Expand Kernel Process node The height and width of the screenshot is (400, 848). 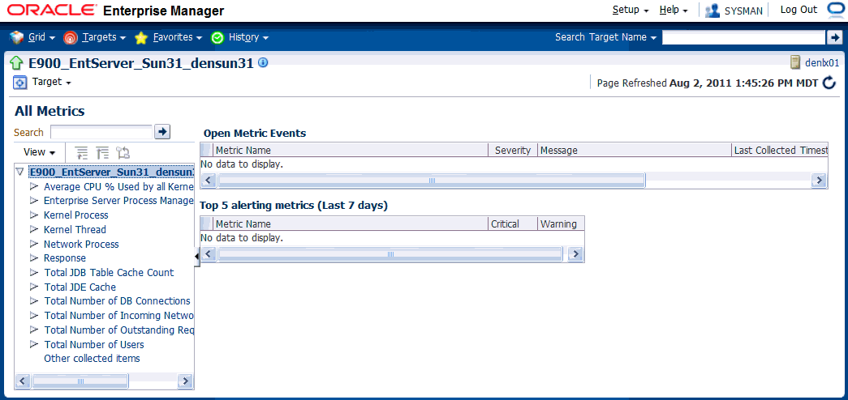click(34, 215)
